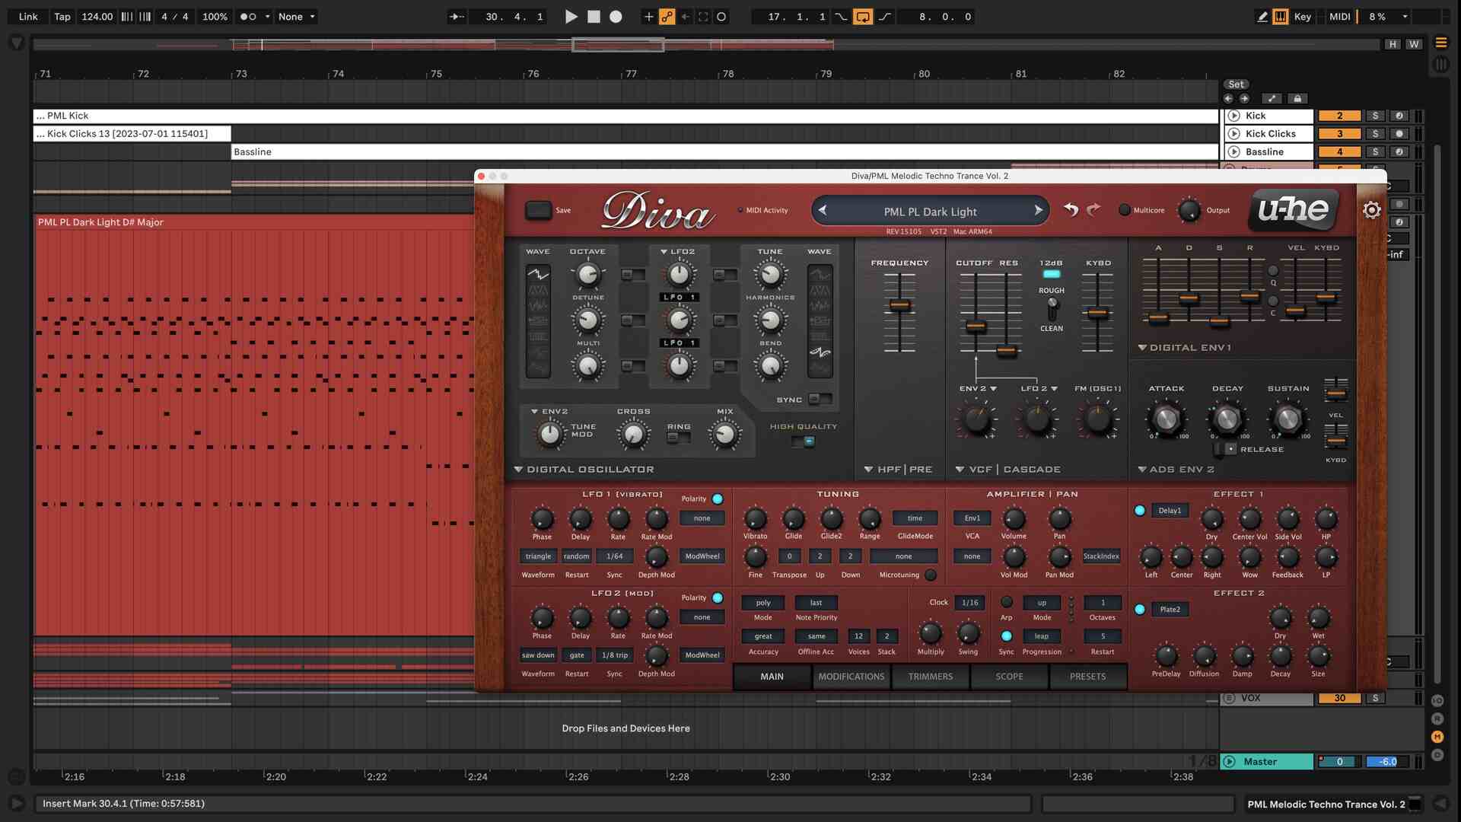Click the Link button in top bar
The image size is (1461, 822).
coord(28,16)
